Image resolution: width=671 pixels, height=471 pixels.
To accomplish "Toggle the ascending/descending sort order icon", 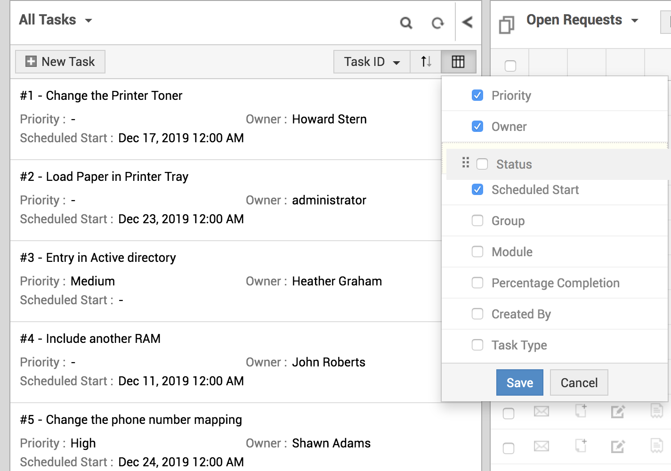I will tap(426, 62).
